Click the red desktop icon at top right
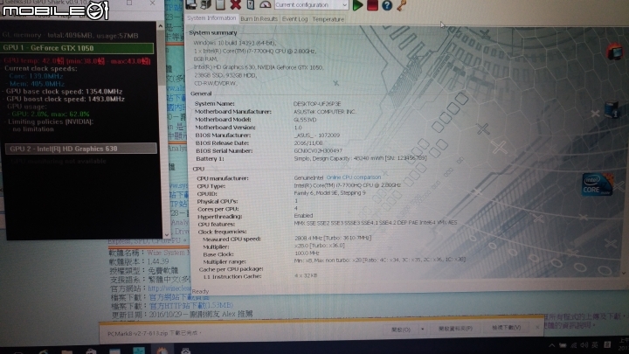629x354 pixels. (x=614, y=52)
